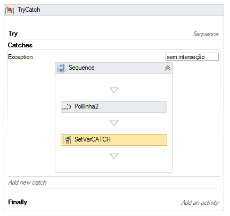
Task: Open the Try section Sequence link
Action: pos(206,34)
